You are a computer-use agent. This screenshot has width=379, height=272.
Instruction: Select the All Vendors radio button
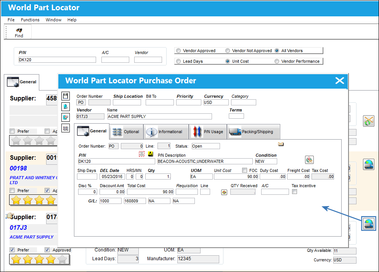coord(277,51)
